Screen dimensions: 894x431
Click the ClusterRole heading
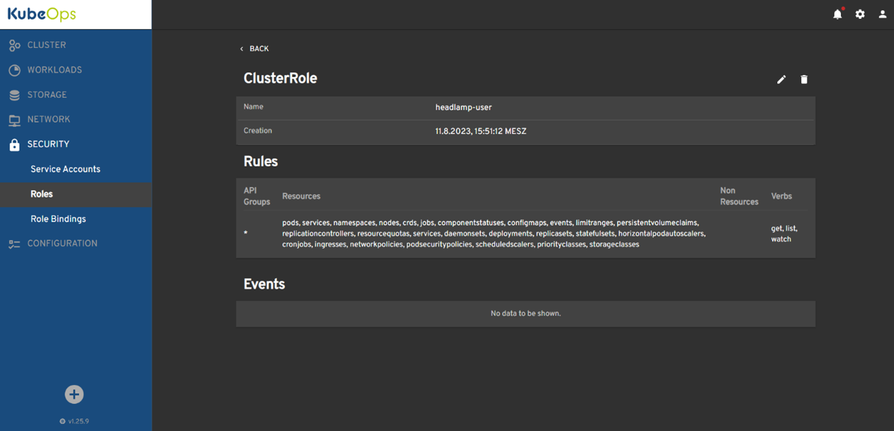(280, 78)
